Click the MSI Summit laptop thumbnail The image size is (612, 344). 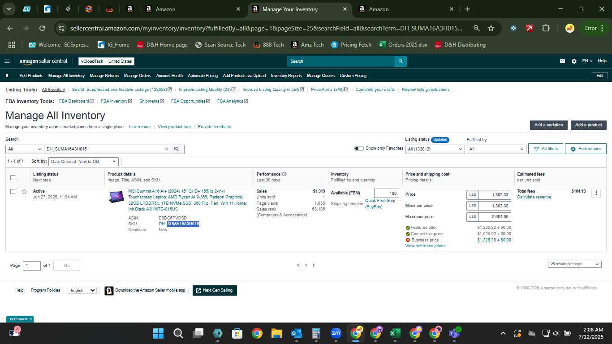pyautogui.click(x=116, y=197)
